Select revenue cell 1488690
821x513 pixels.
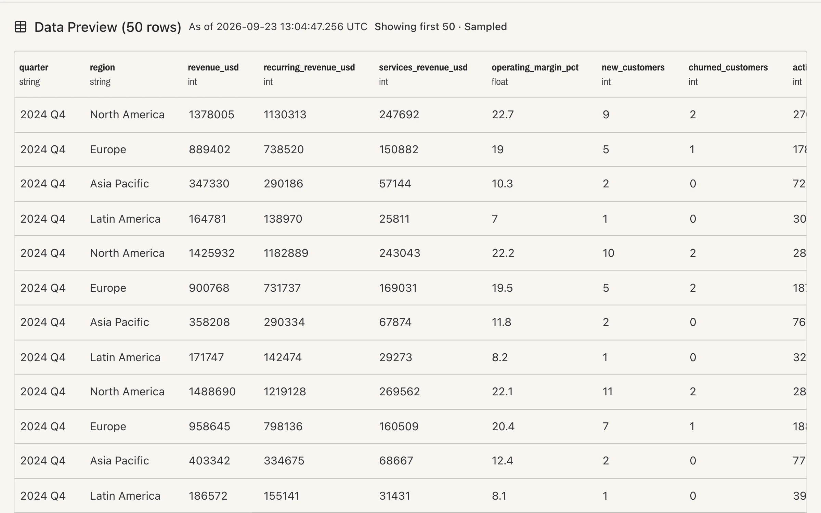coord(212,392)
